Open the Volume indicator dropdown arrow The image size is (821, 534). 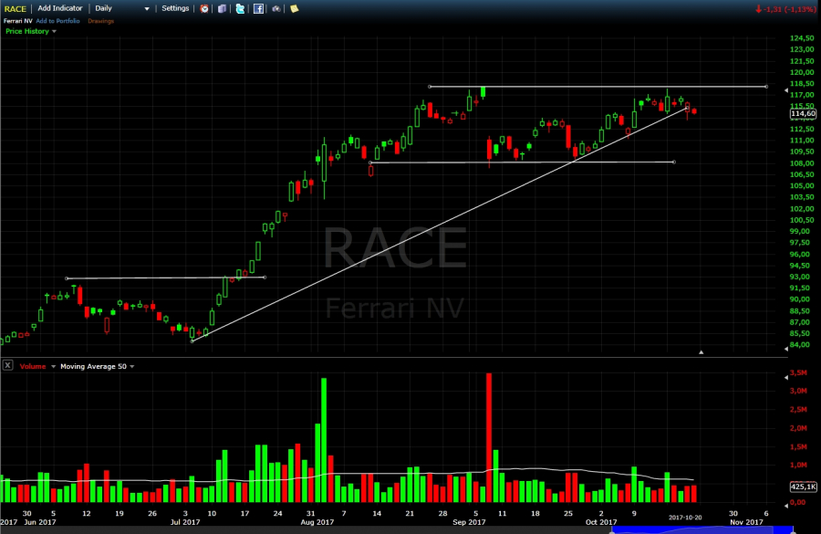coord(50,366)
